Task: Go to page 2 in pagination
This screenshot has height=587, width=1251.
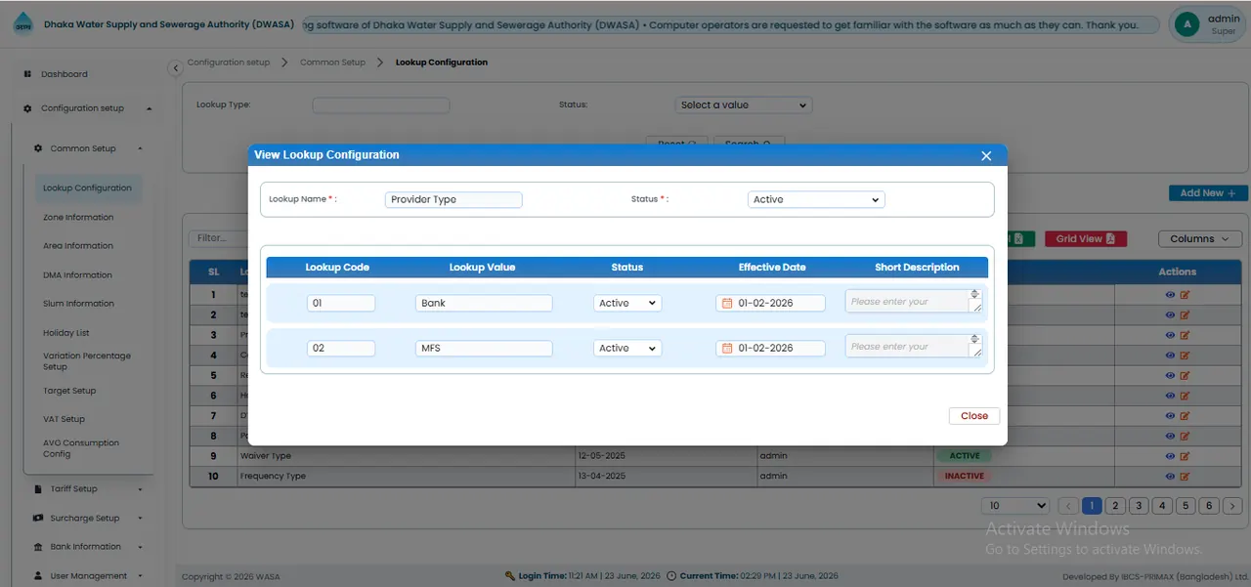Action: point(1115,506)
